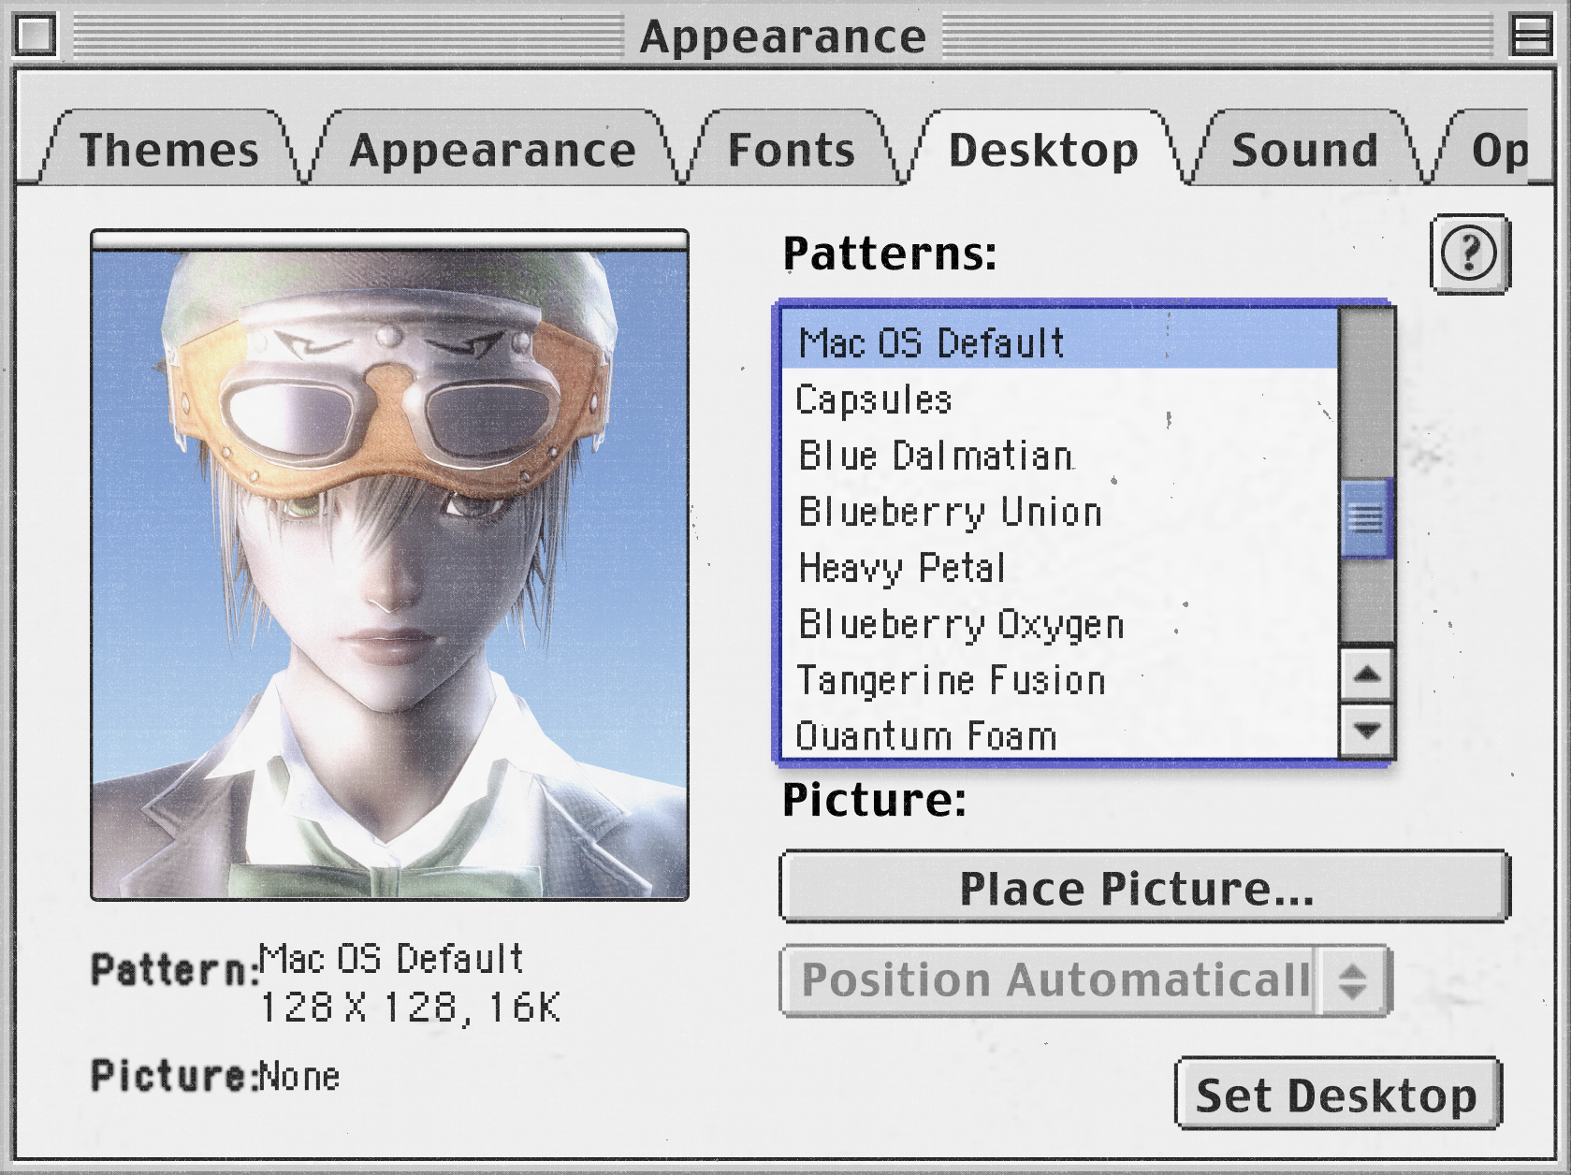Screen dimensions: 1571x1175
Task: Click the scroll down arrow in Patterns list
Action: point(1367,730)
